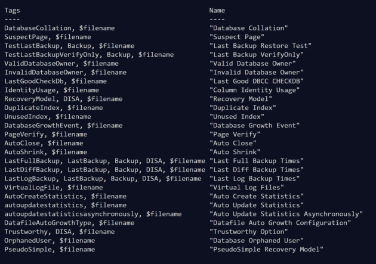Click the TestLastBackupVerifyOnly tags line

pos(89,55)
